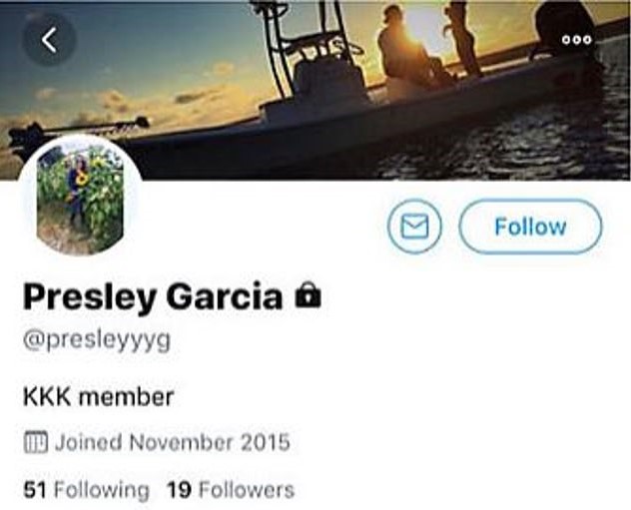Viewport: 631px width, 510px height.
Task: Tap the number 51 following count
Action: click(x=35, y=490)
